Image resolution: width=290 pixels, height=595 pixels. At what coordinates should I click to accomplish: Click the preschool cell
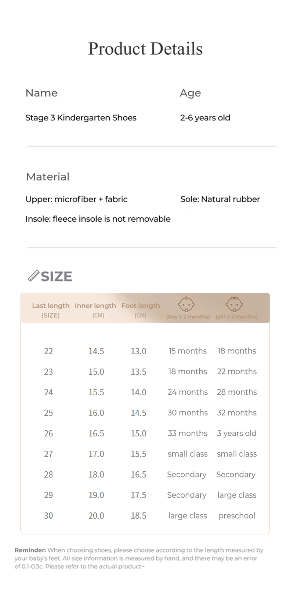[237, 516]
